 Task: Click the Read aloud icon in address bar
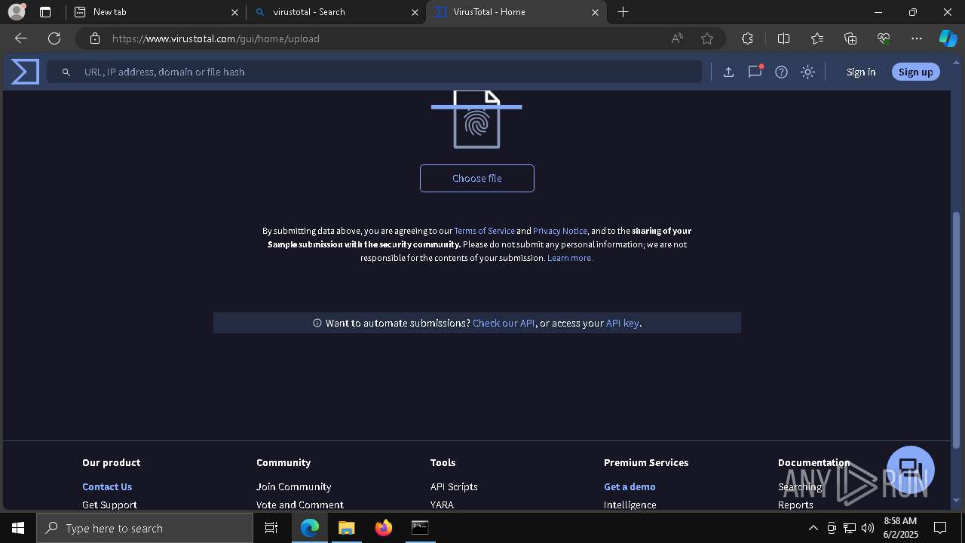coord(677,38)
